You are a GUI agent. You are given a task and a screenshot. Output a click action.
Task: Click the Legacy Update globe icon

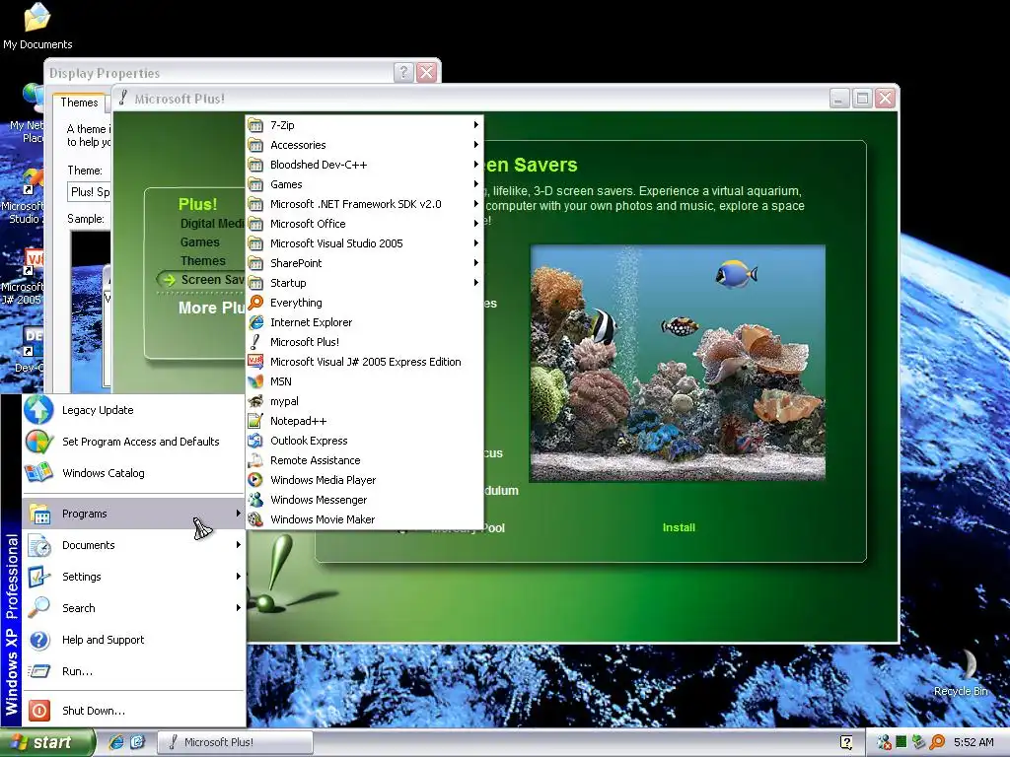pyautogui.click(x=38, y=410)
